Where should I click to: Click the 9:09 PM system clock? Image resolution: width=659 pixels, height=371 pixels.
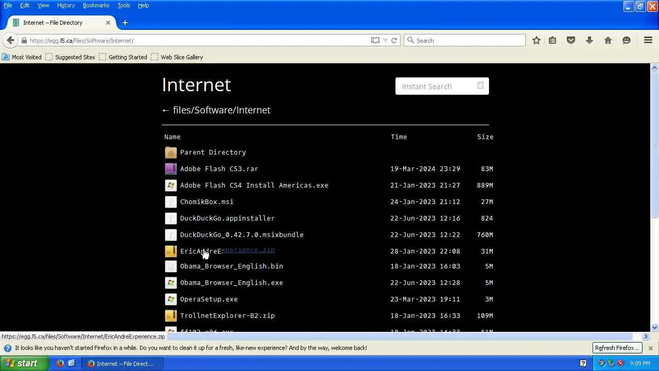coord(639,364)
